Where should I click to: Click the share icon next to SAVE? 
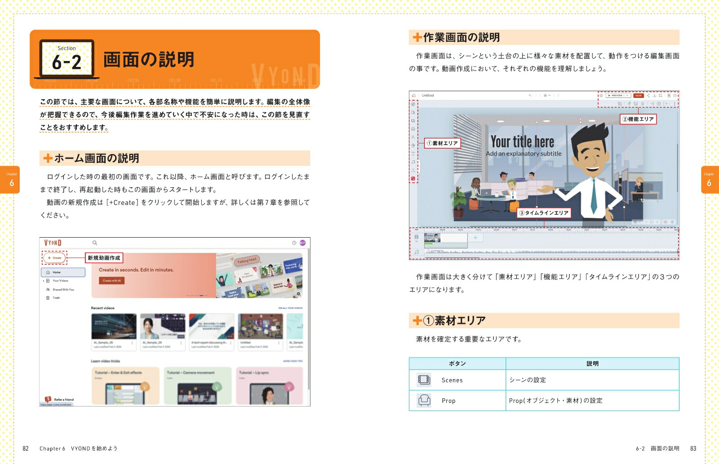click(648, 95)
